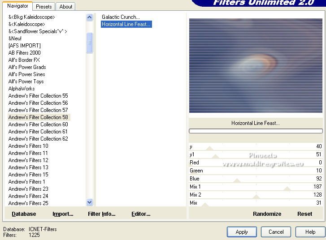This screenshot has height=240, width=326.
Task: Select AB Filters 2000 category
Action: coord(25,53)
